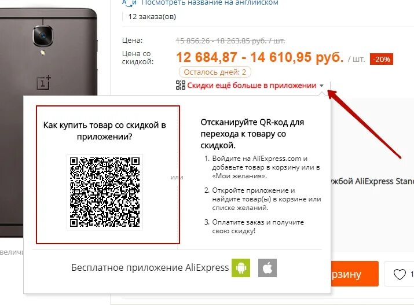Click the phone's rear camera lens
Viewport: 414px width, 305px height.
point(43,35)
